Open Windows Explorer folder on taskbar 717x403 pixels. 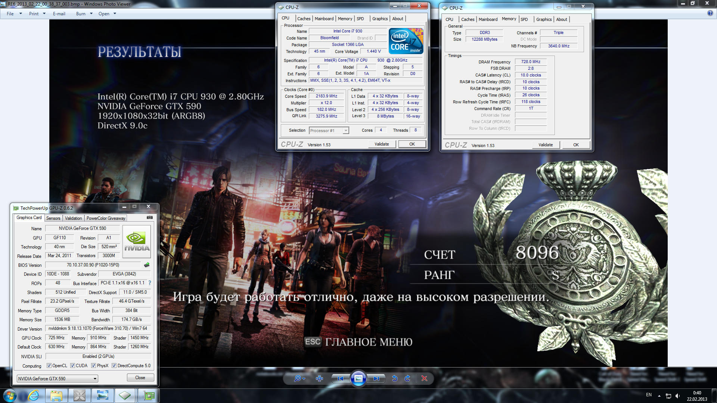[56, 396]
